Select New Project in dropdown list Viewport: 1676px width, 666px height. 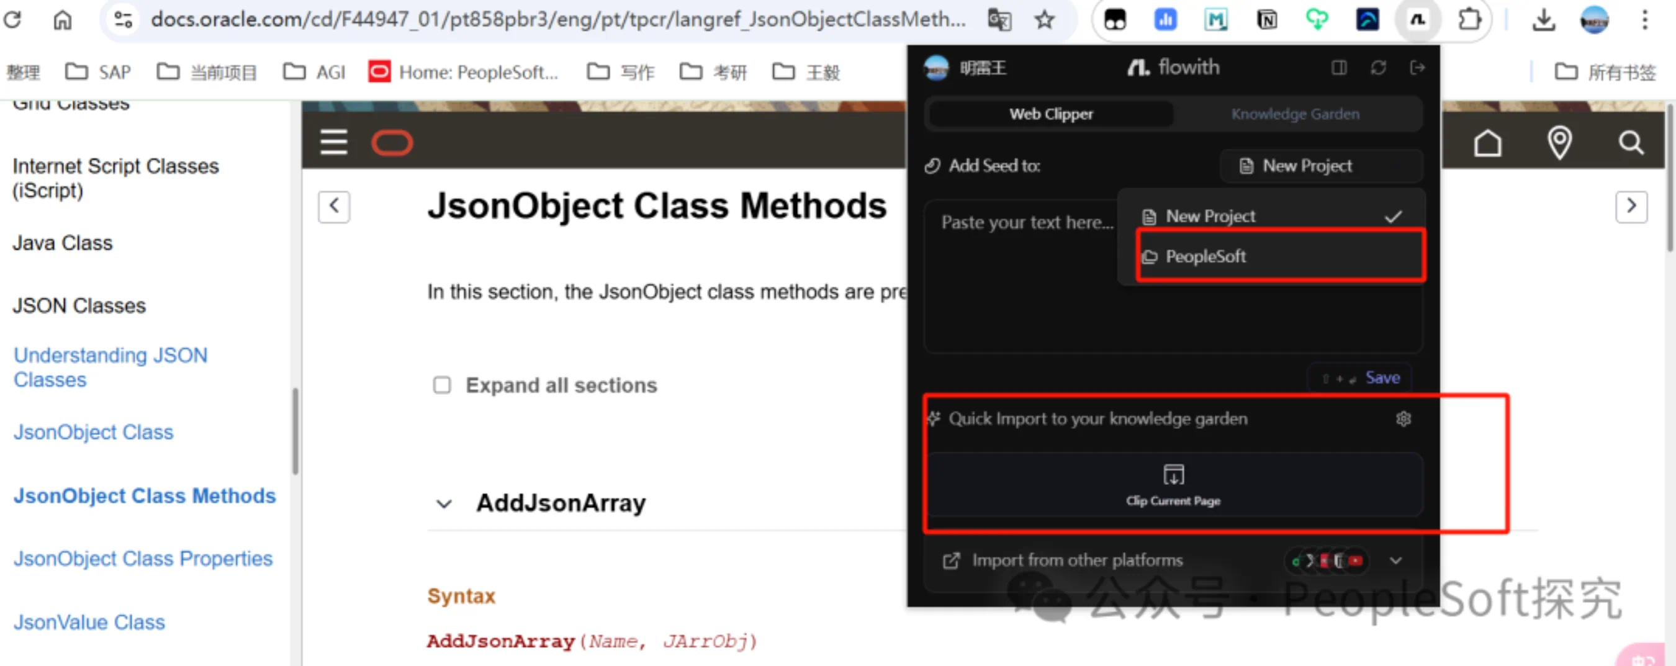[1272, 215]
